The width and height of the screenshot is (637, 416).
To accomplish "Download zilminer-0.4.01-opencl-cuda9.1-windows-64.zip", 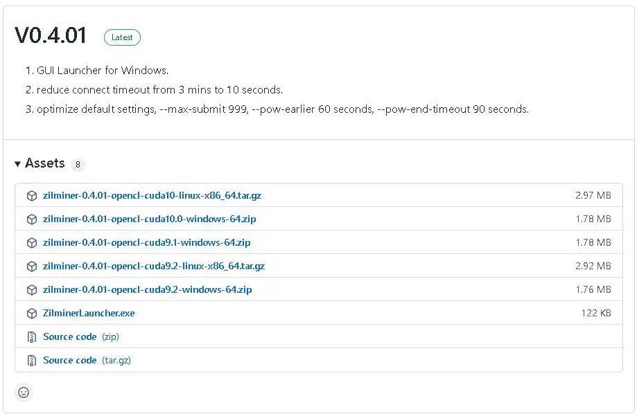I will tap(146, 242).
